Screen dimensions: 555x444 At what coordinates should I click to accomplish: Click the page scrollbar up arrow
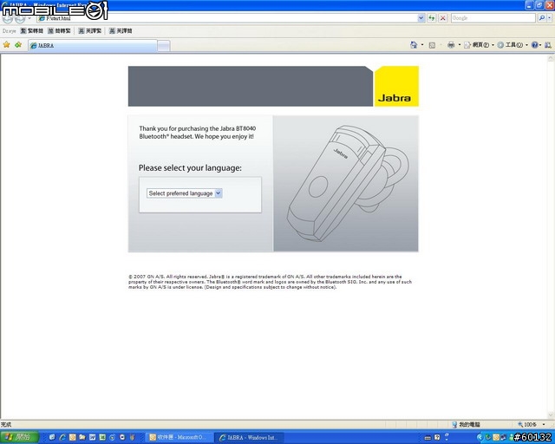[551, 58]
